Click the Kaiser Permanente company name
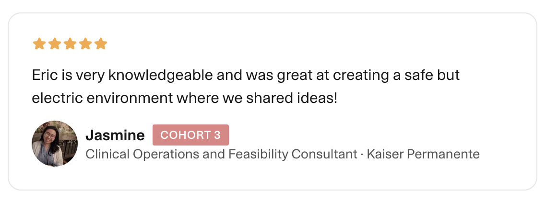The height and width of the screenshot is (202, 546). point(423,155)
